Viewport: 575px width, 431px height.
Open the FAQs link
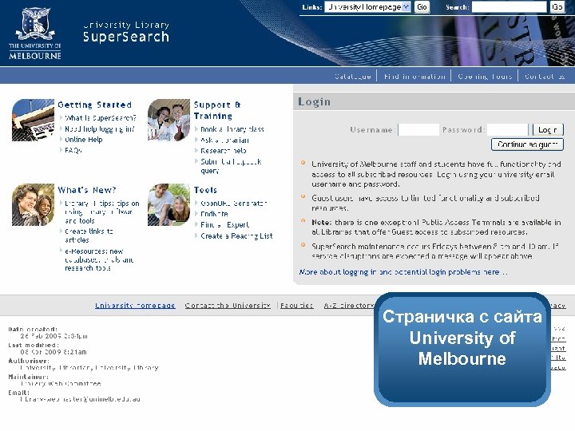(73, 150)
